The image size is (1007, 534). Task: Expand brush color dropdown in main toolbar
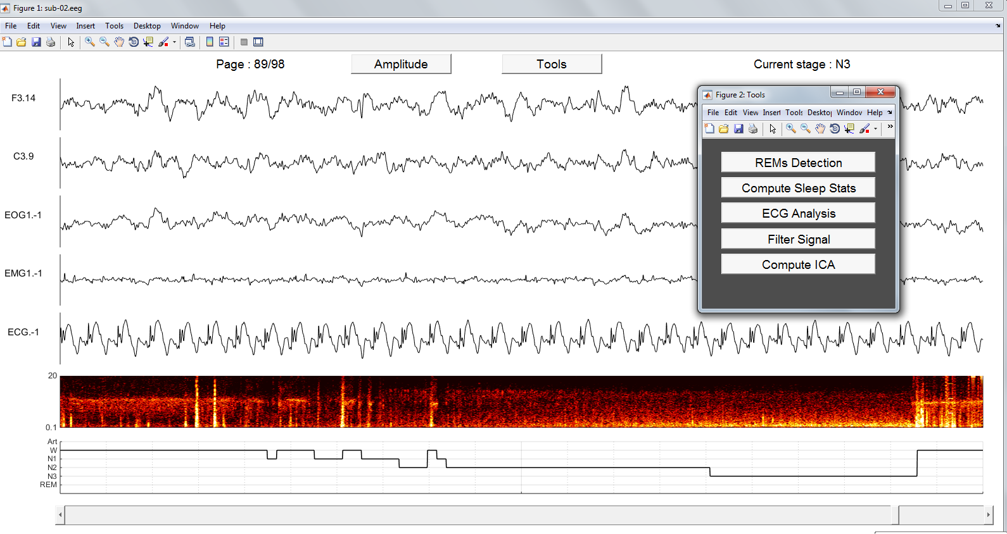pos(174,42)
